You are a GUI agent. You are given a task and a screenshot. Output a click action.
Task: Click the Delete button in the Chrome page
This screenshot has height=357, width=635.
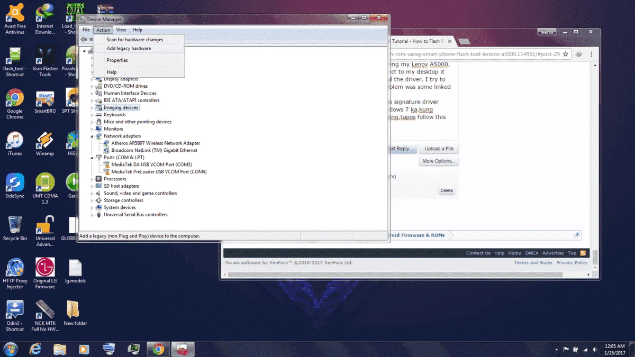(447, 190)
